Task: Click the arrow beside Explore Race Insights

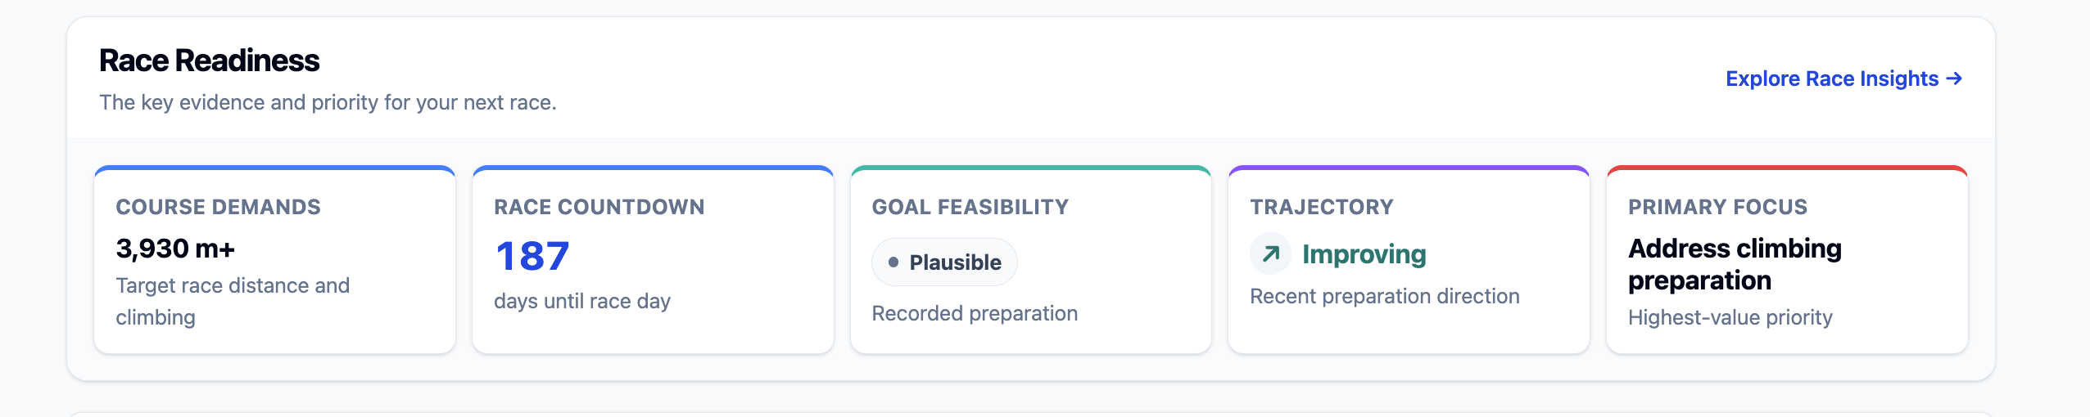Action: click(x=1954, y=78)
